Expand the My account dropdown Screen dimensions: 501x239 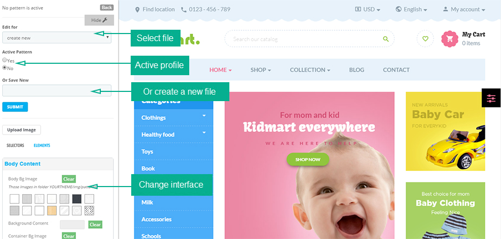click(464, 10)
